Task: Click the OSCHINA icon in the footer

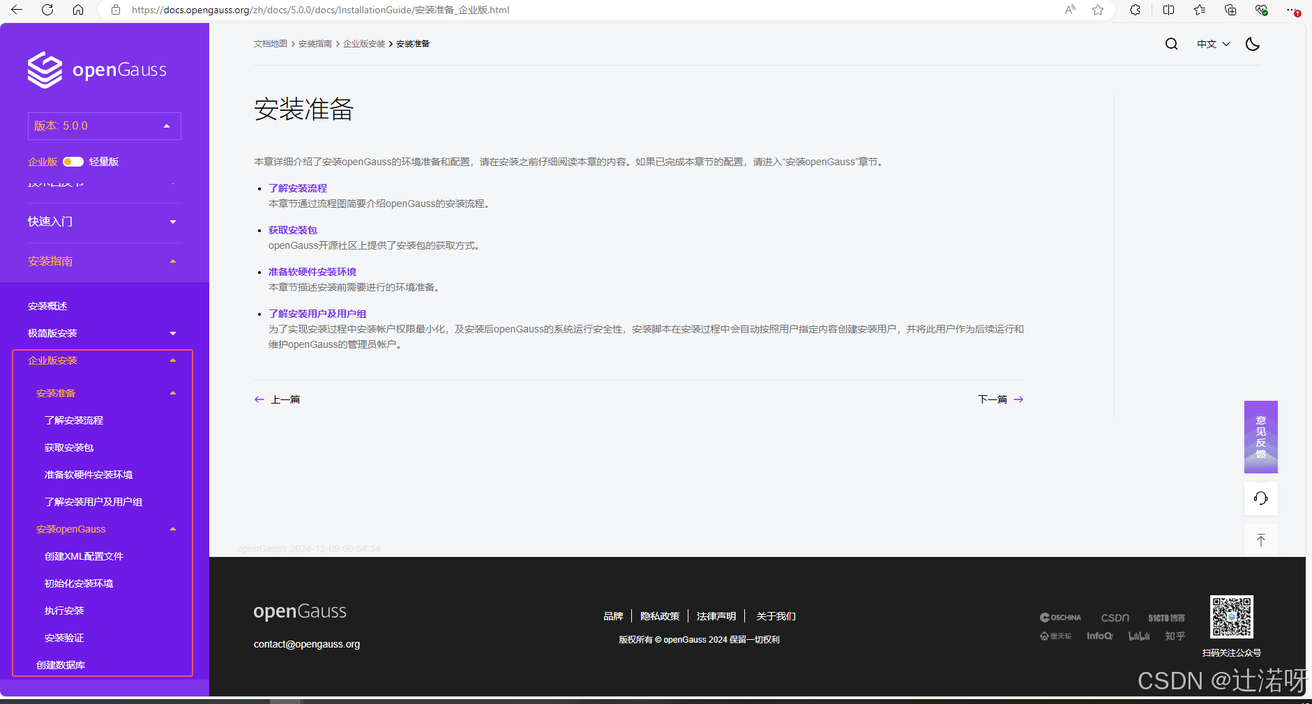Action: coord(1059,616)
